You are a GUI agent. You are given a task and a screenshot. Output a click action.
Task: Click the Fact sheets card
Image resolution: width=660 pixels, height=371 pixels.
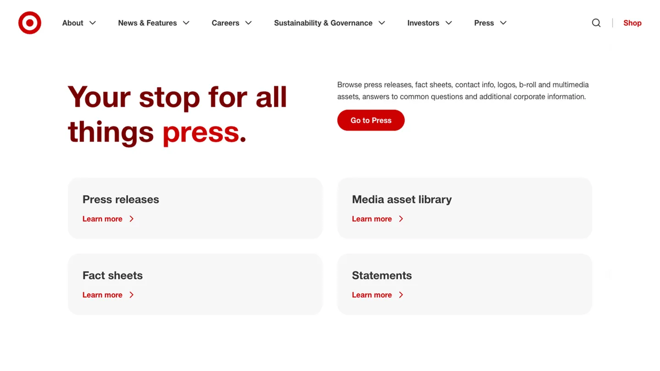point(195,284)
